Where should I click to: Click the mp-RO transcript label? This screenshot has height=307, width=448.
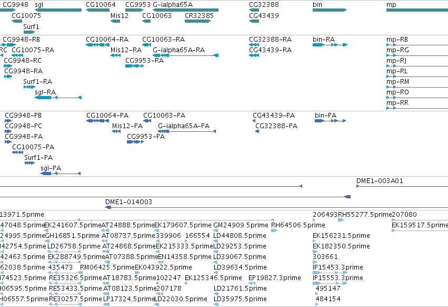tap(397, 92)
